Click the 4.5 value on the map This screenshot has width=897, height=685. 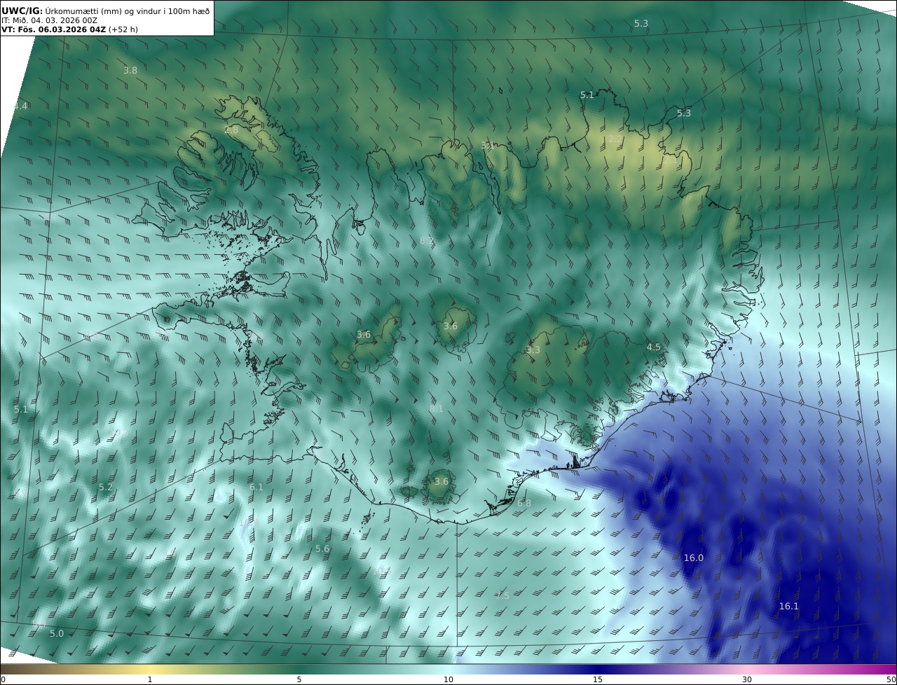(653, 347)
